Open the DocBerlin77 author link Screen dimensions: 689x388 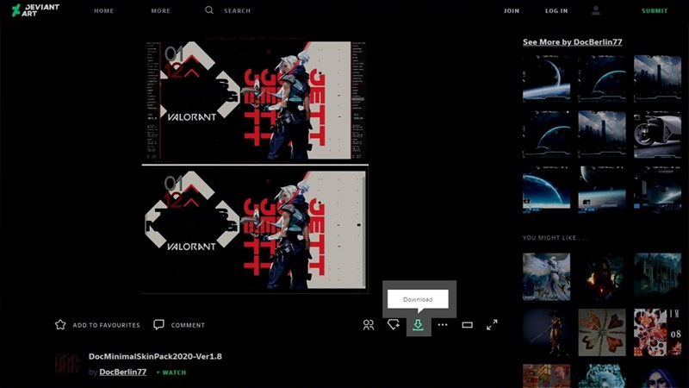(x=122, y=372)
